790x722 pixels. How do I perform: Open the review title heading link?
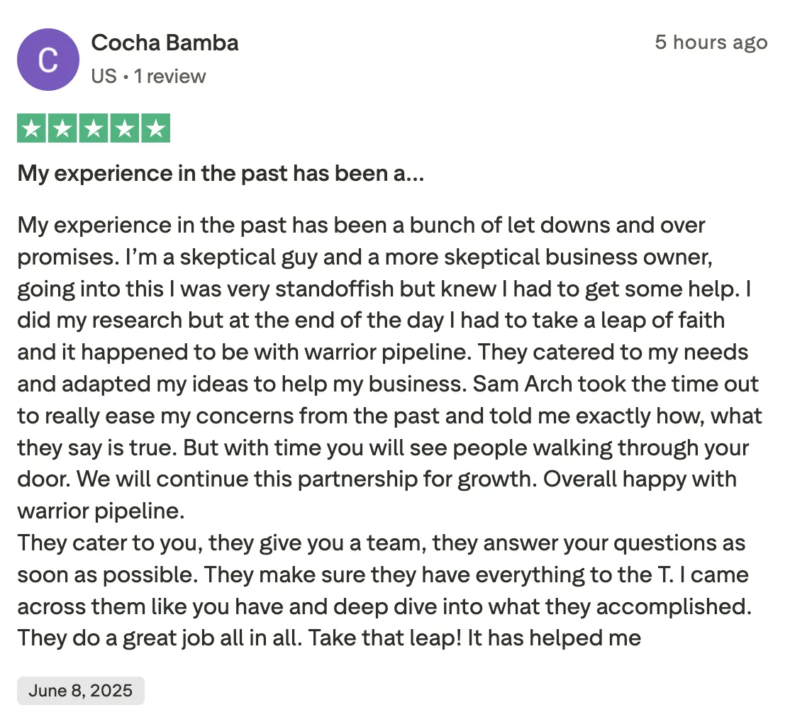point(221,173)
